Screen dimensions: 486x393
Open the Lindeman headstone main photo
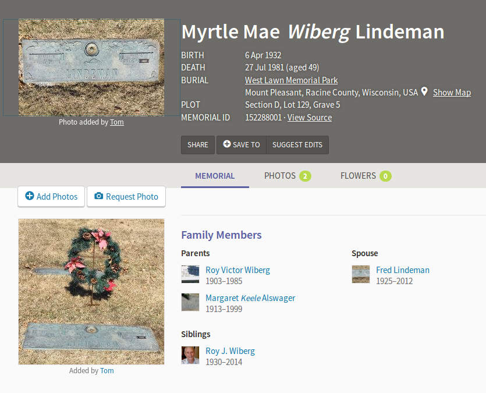pos(91,67)
